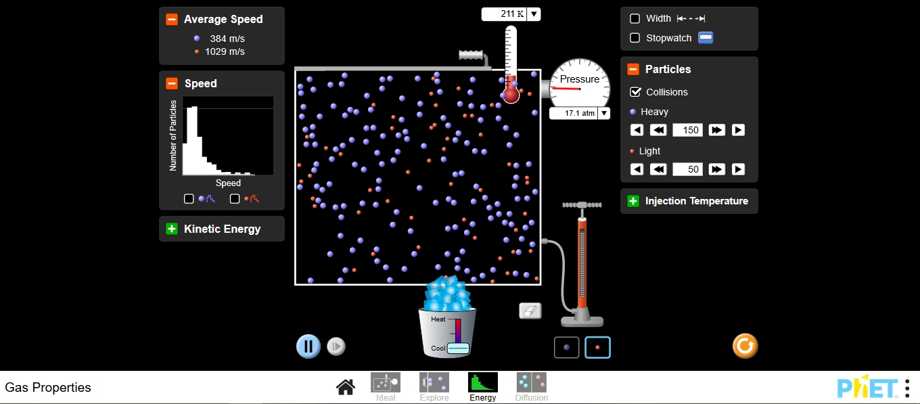Click the eraser button to clear particles
This screenshot has width=920, height=404.
coord(530,311)
